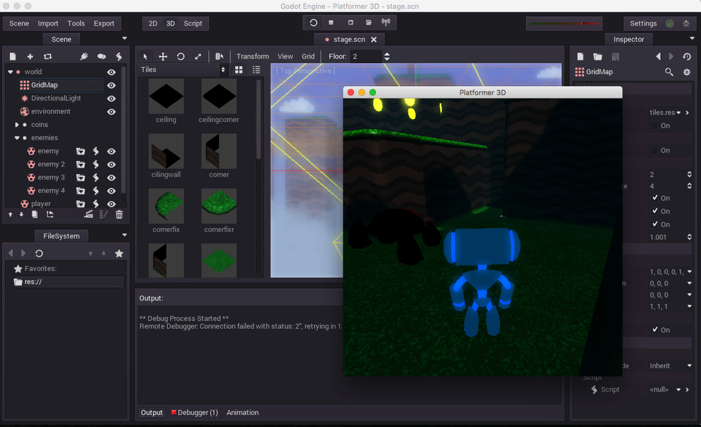Click the Inspector search magnifier icon
This screenshot has width=701, height=427.
pyautogui.click(x=669, y=72)
